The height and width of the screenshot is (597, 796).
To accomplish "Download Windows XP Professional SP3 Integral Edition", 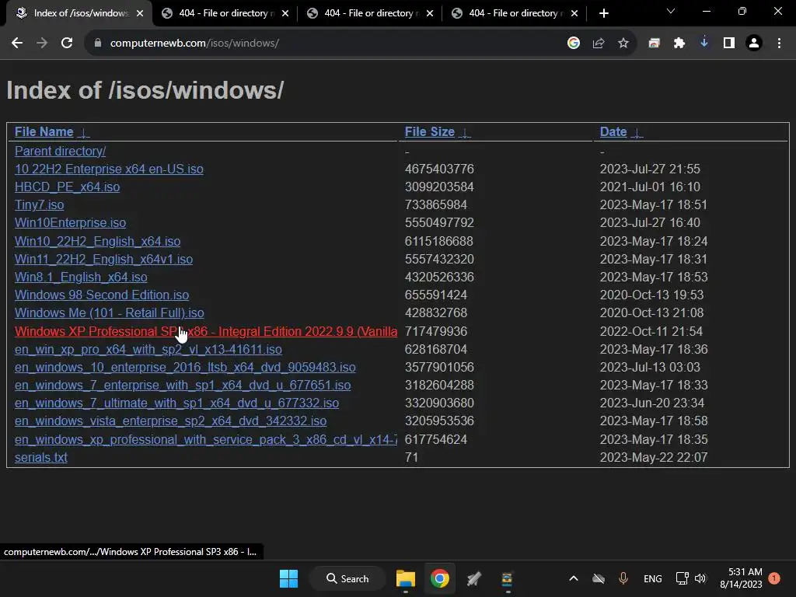I will (205, 331).
